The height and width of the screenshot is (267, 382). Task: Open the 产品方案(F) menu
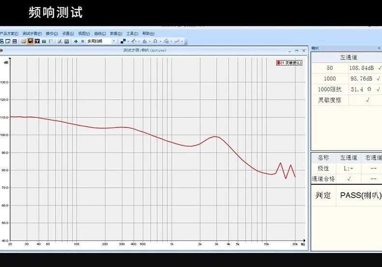9,34
